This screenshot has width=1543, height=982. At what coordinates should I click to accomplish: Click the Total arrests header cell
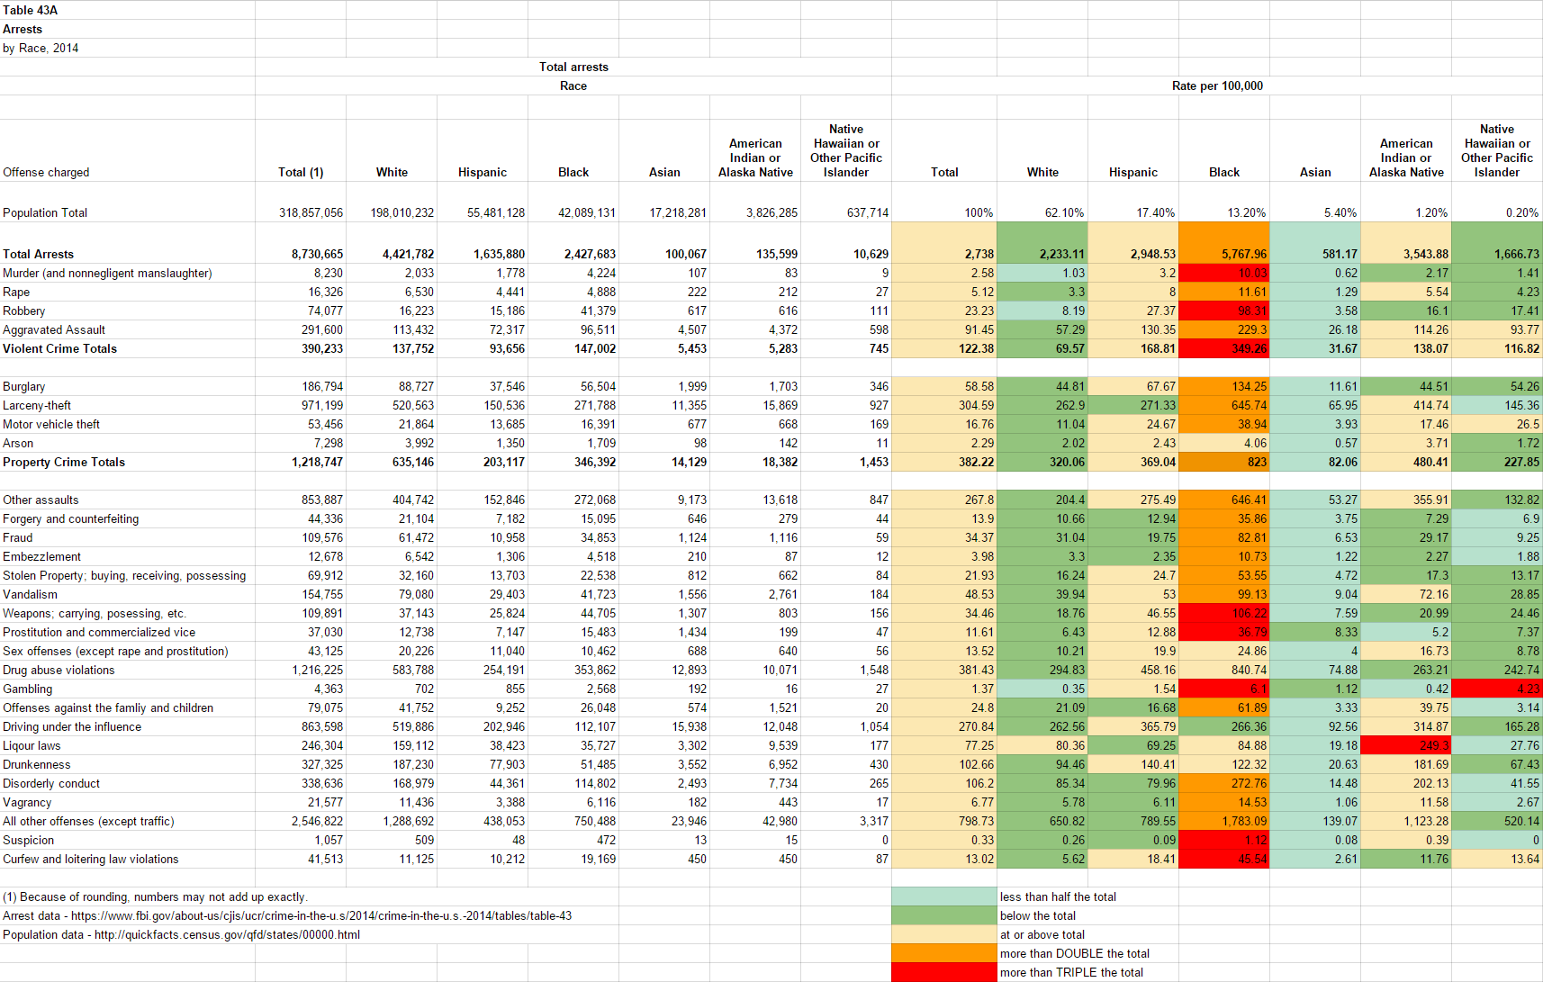(573, 67)
